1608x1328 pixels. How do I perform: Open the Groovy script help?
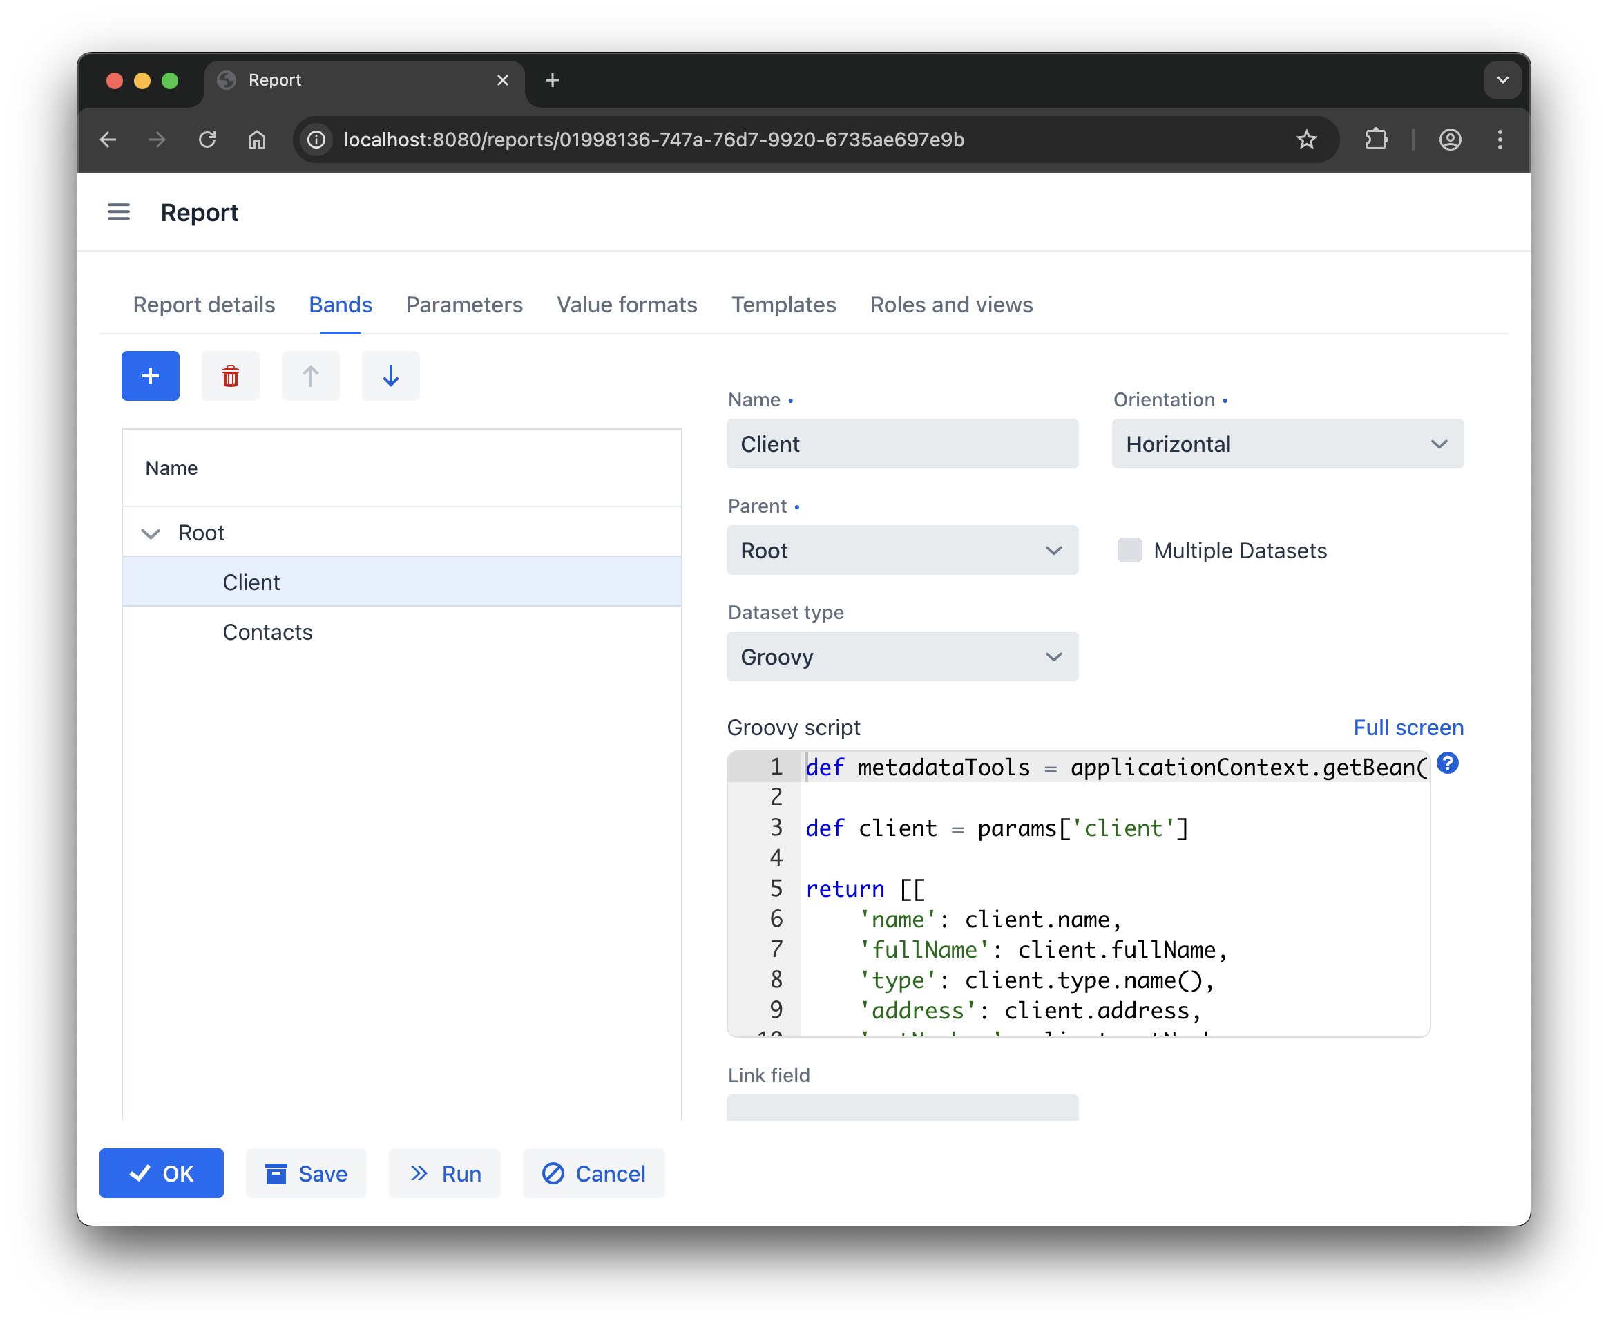[1448, 763]
